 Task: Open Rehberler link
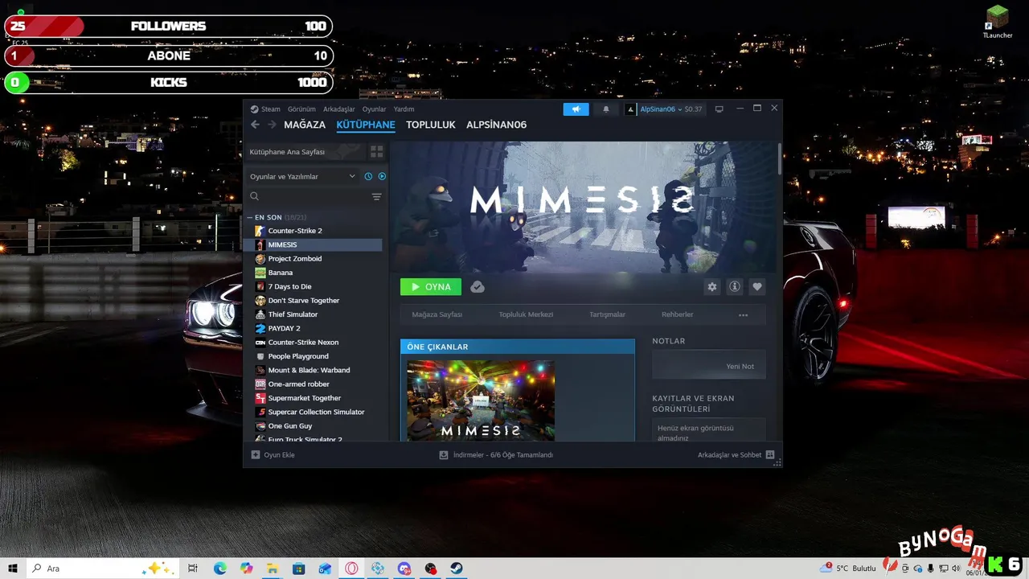coord(677,314)
